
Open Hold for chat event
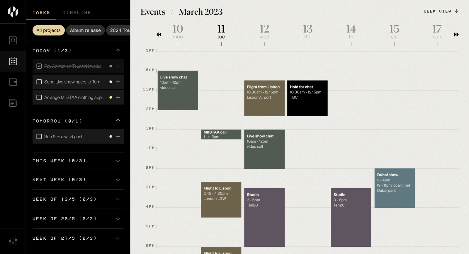[x=307, y=98]
